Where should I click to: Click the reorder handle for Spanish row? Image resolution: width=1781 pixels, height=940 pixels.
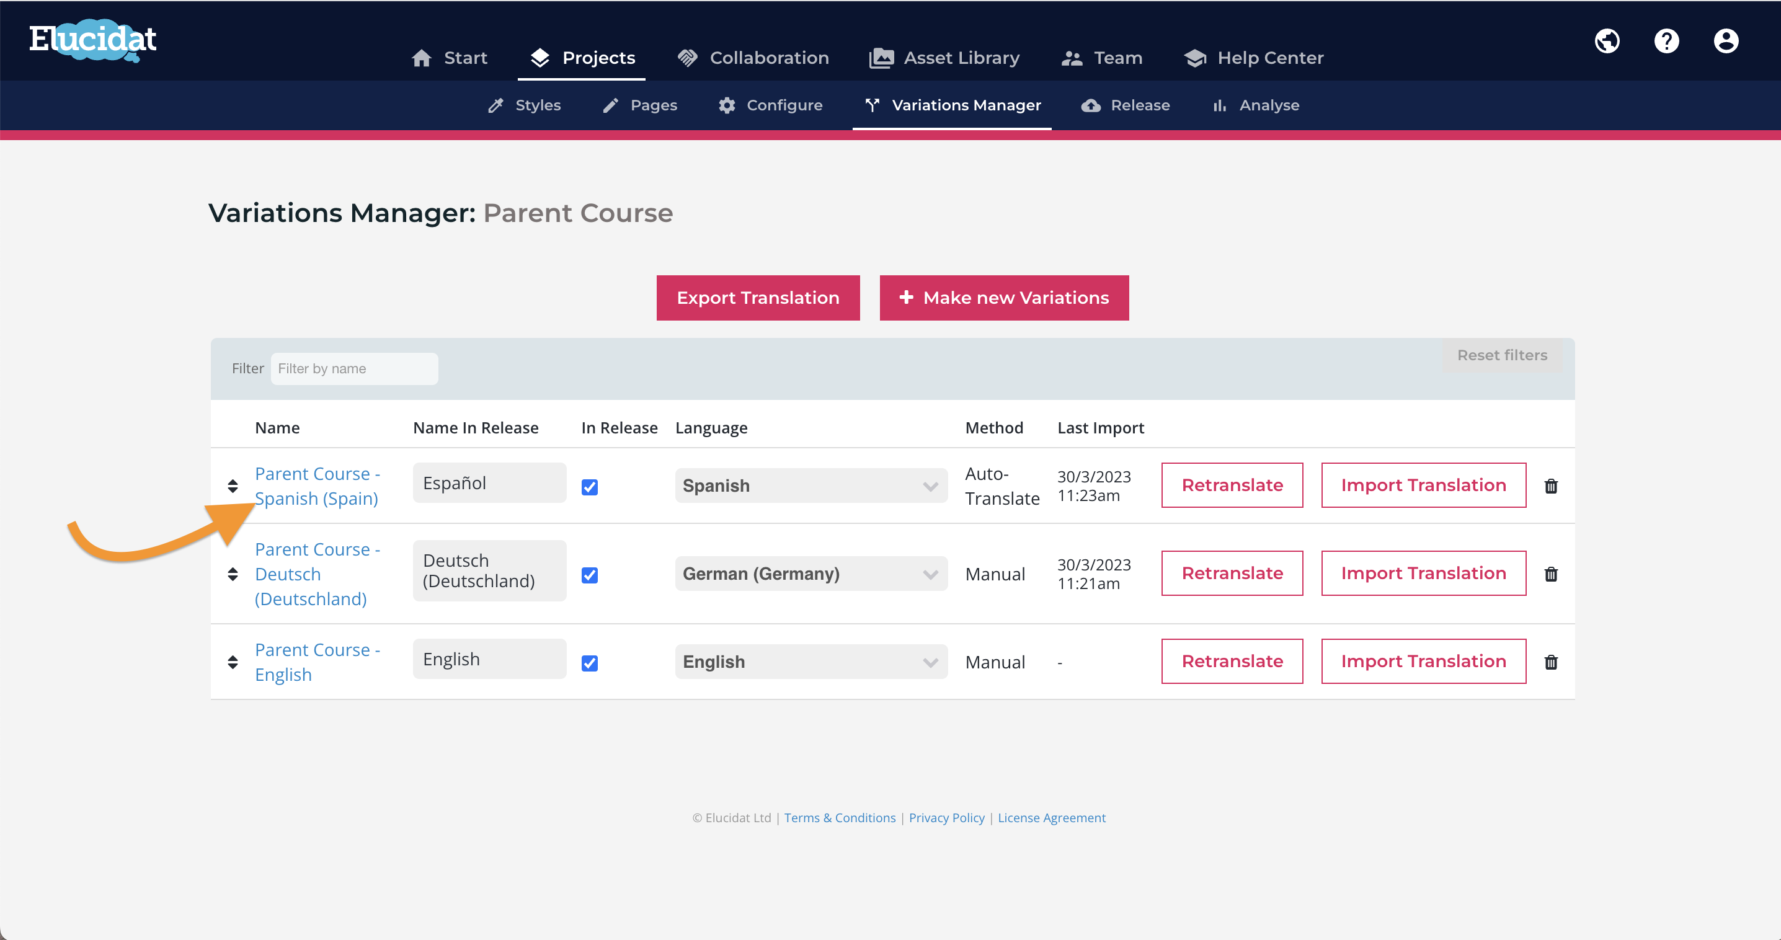233,486
